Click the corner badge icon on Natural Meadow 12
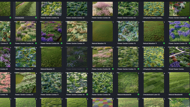The width and height of the screenshot is (190, 107). coord(62,48)
